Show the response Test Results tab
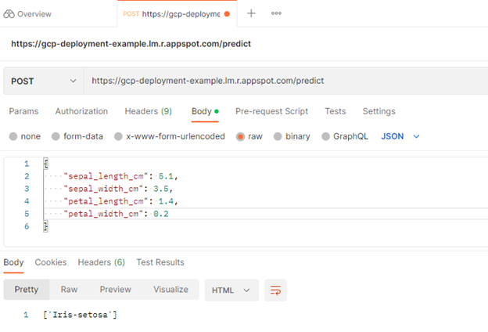Viewport: 488px width, 332px height. [x=160, y=262]
